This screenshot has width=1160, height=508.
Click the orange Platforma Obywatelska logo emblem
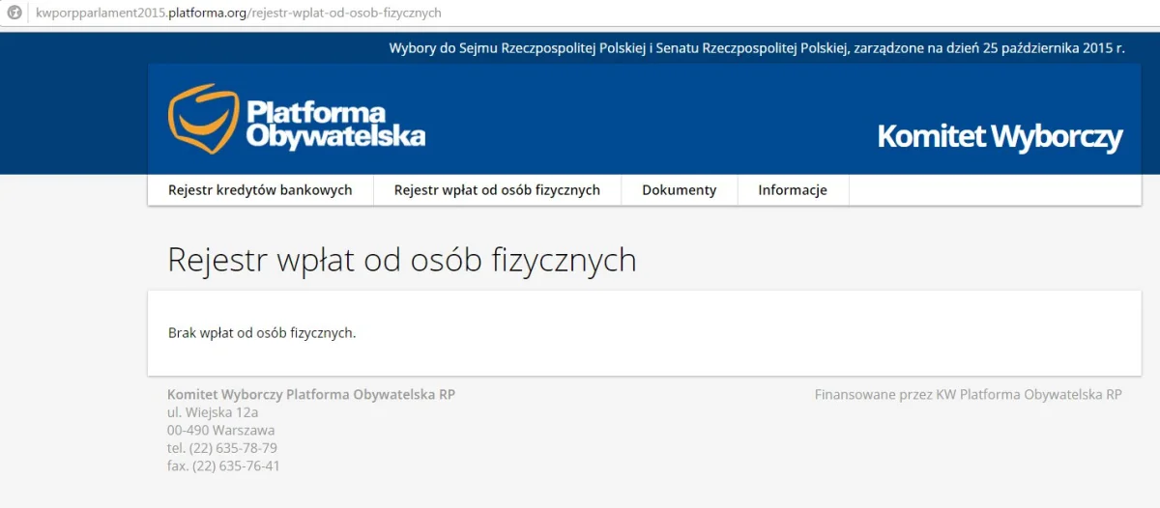pos(203,119)
